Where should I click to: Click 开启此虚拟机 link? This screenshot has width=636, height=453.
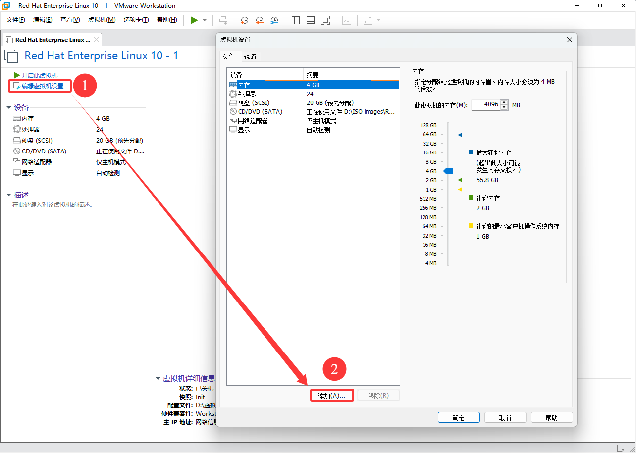39,75
